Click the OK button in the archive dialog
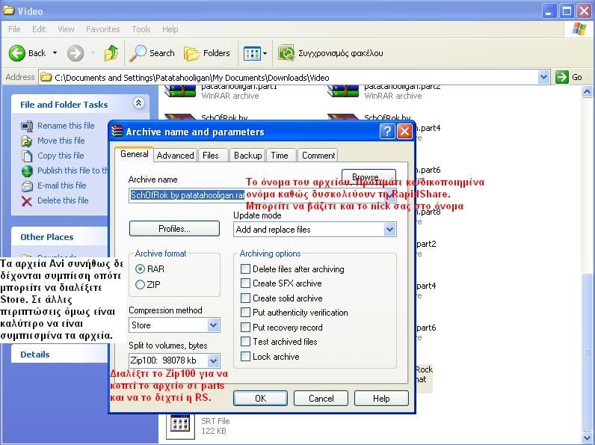 click(260, 399)
